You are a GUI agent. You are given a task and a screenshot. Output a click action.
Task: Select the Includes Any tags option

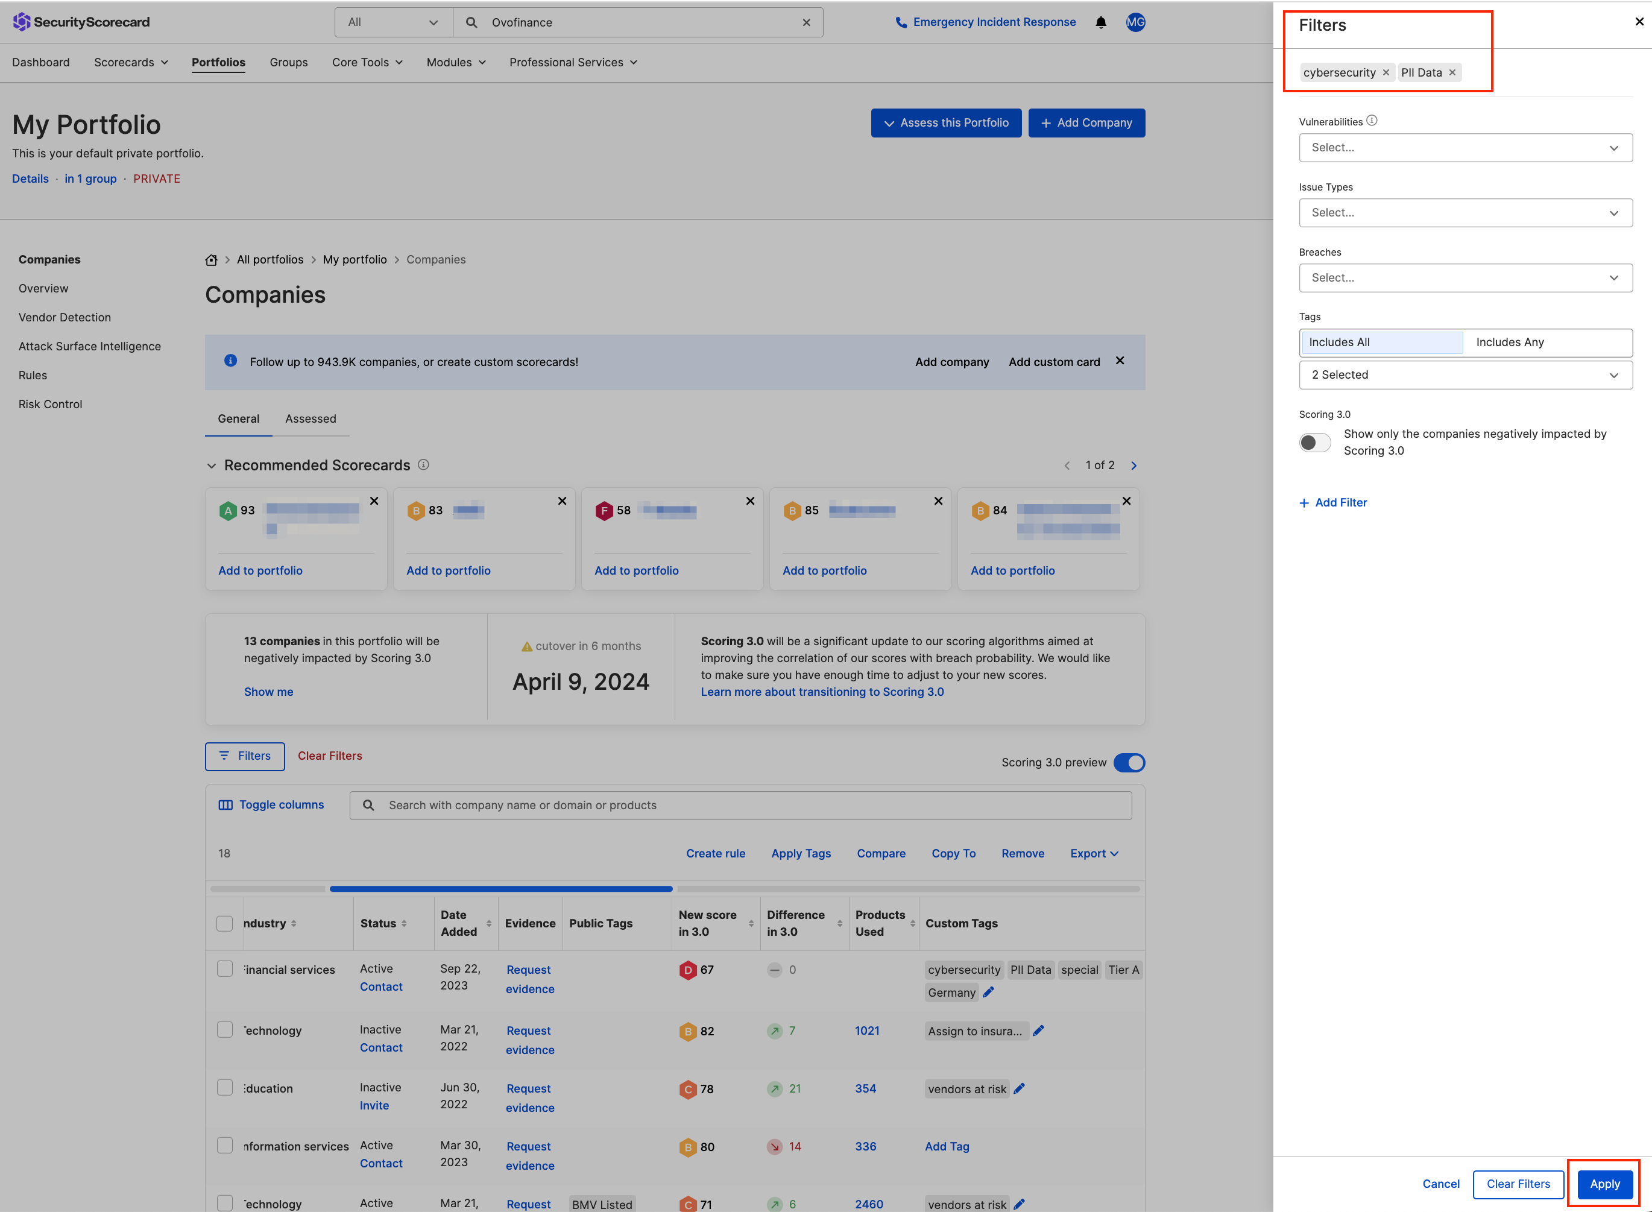coord(1548,342)
